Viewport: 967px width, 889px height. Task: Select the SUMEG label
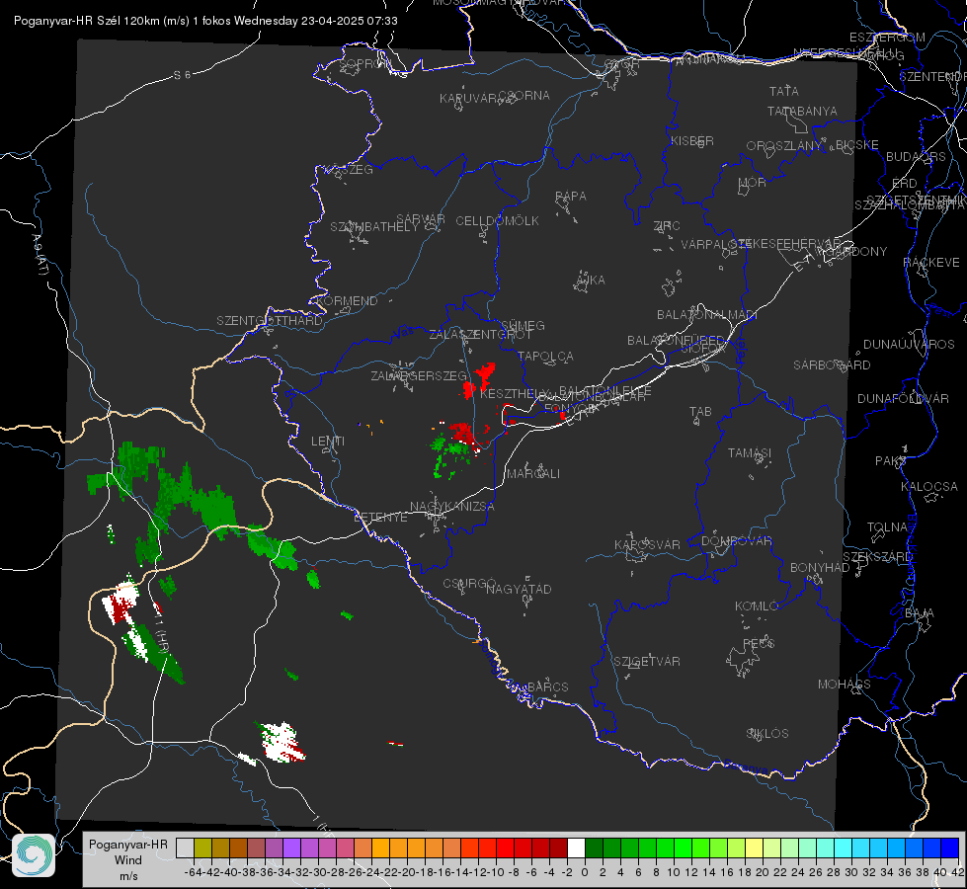point(523,325)
